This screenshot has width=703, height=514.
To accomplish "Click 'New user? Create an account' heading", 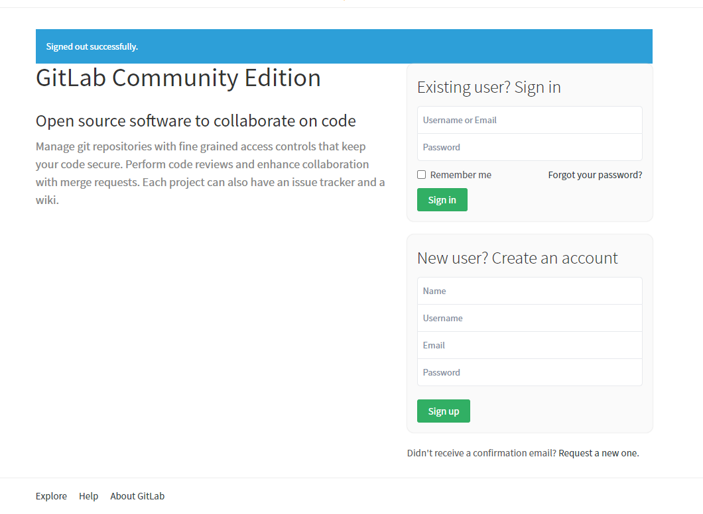I will tap(517, 258).
